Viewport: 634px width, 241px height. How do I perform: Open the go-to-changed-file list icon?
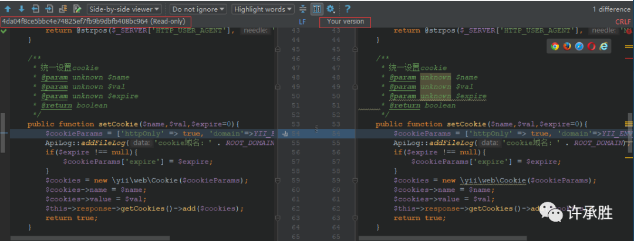(63, 9)
